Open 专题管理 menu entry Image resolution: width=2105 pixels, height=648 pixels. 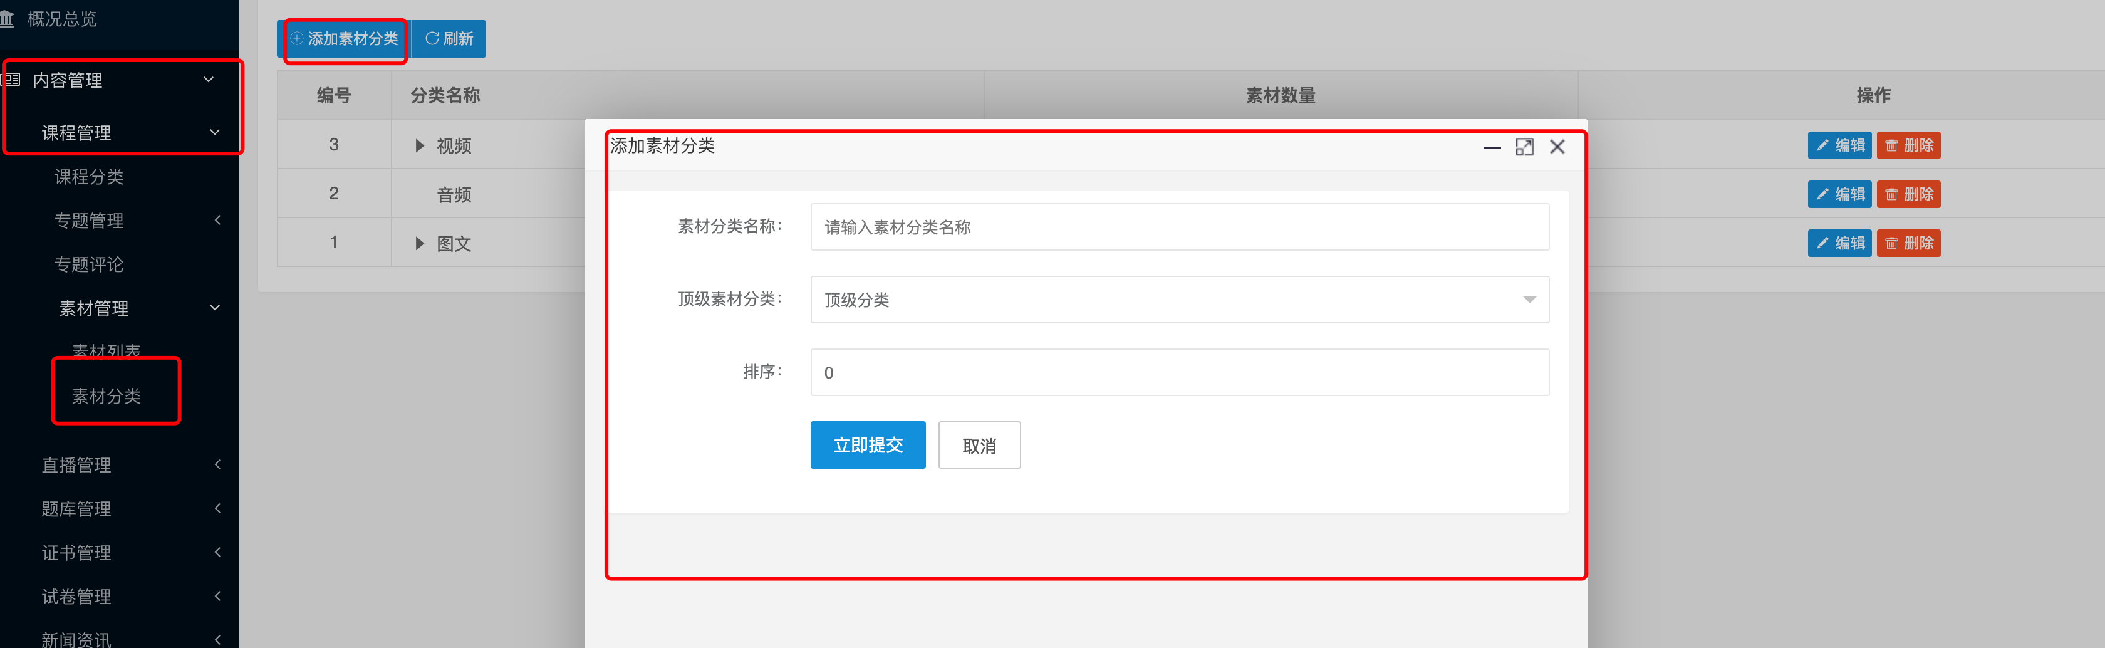(89, 221)
